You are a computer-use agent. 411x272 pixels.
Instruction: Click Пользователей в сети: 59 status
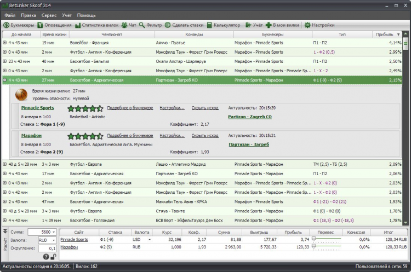click(x=381, y=266)
